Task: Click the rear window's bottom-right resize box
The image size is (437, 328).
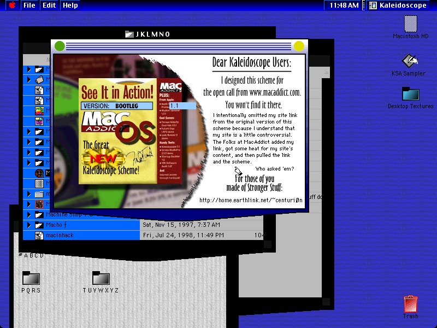Action: click(326, 302)
